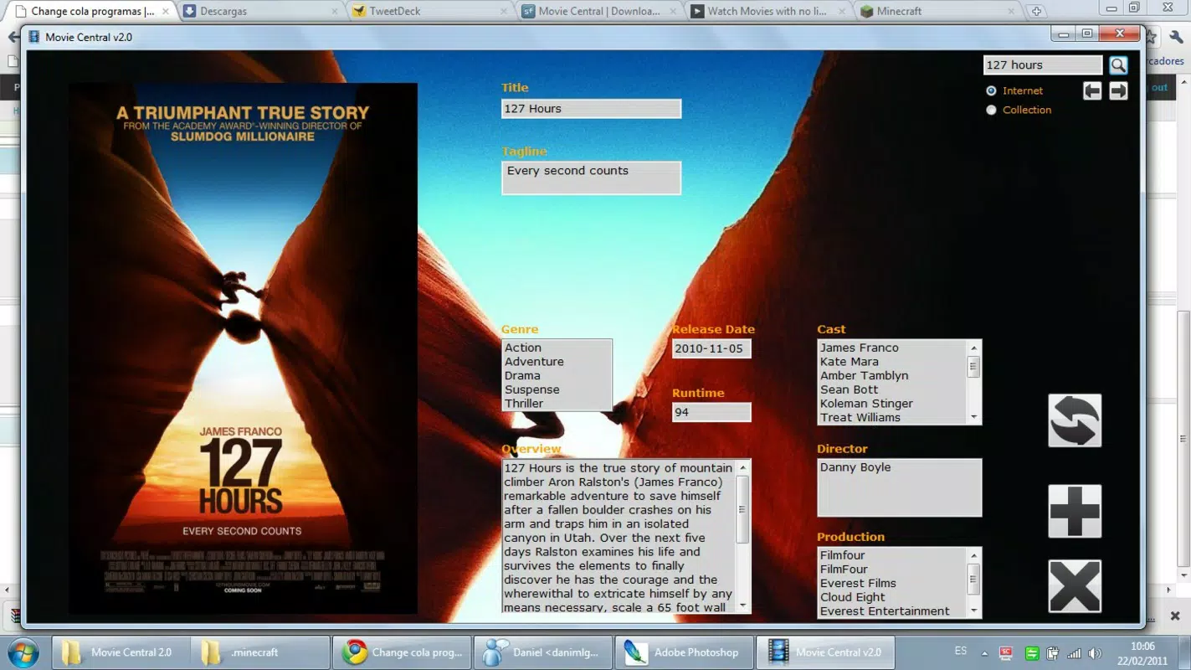The image size is (1191, 670).
Task: Open .minecraft folder taskbar item
Action: 260,652
